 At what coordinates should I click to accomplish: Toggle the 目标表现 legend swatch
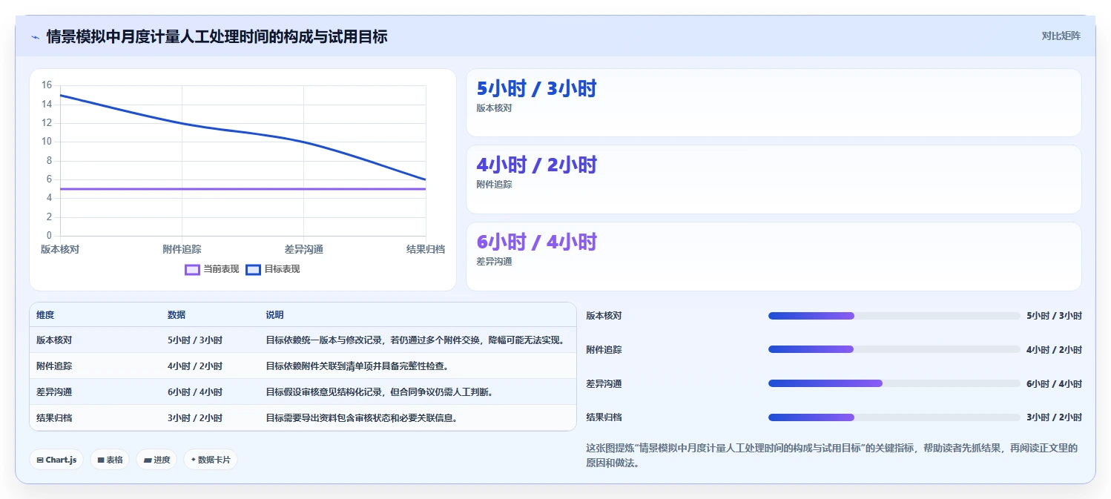pos(253,269)
